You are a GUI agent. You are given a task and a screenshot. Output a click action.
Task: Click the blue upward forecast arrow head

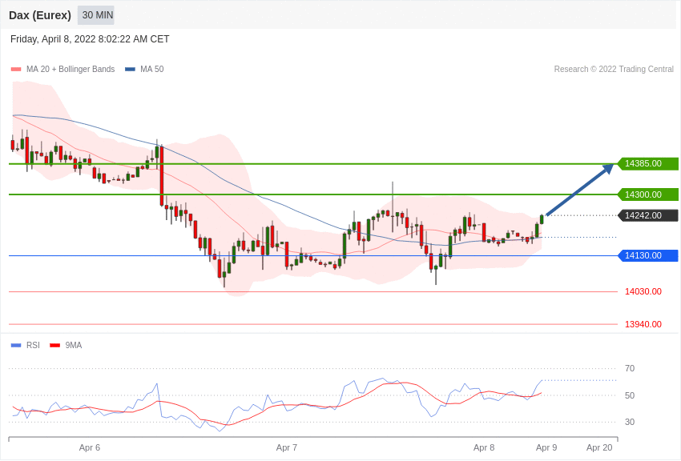click(608, 169)
